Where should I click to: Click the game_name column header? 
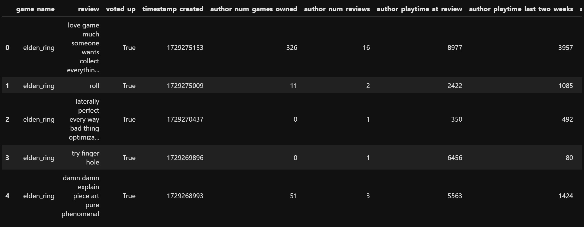coord(35,9)
